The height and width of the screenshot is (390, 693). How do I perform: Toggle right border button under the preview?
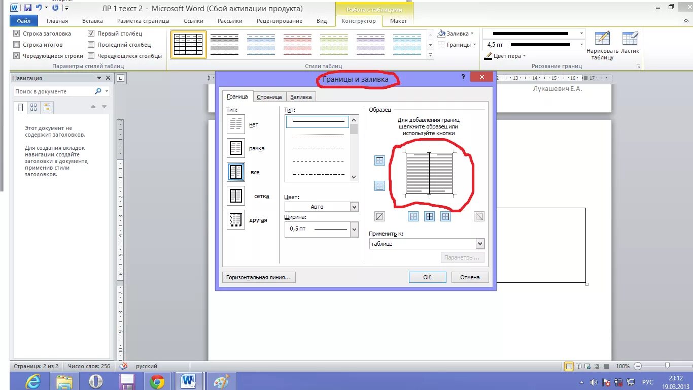click(x=445, y=216)
